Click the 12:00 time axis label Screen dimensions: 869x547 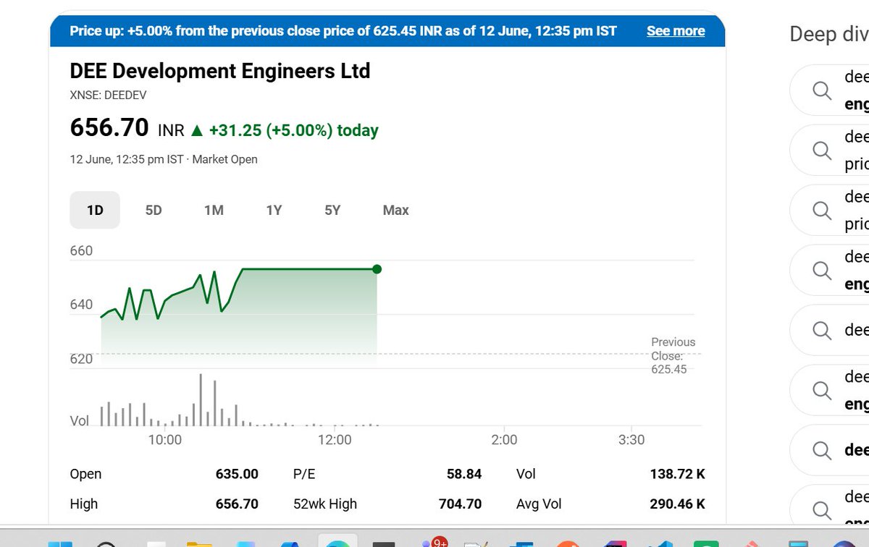point(335,440)
